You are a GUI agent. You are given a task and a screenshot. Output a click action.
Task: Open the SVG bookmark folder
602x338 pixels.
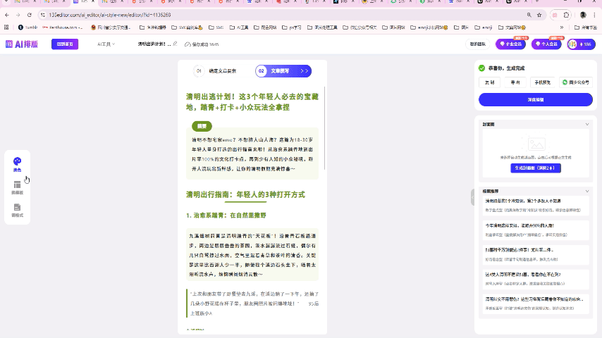(216, 27)
